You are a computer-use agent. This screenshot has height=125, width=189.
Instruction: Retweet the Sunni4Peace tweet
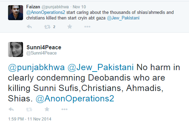(x=29, y=109)
